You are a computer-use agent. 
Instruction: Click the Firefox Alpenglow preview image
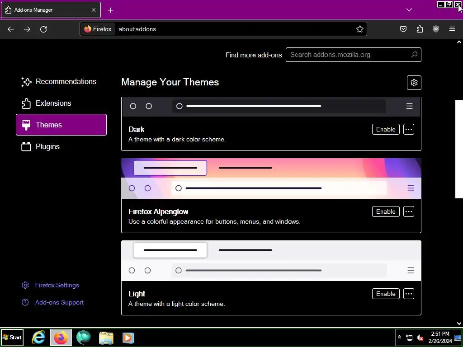(x=271, y=178)
